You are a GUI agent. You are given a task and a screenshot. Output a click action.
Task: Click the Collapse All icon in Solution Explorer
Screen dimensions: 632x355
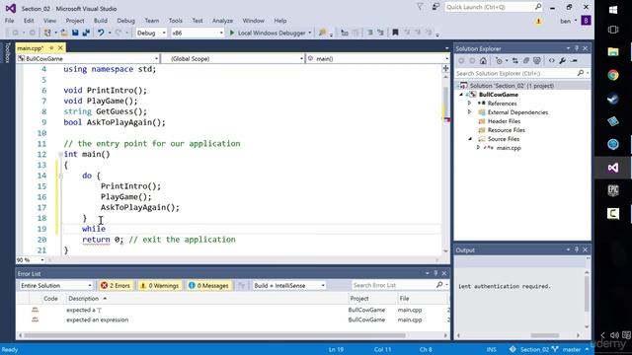(526, 61)
